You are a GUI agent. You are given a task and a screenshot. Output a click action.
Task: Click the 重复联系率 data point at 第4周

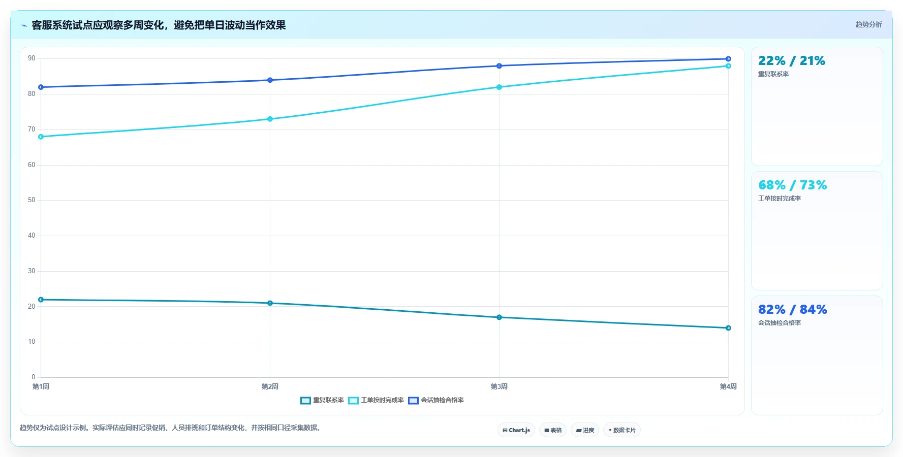tap(728, 328)
